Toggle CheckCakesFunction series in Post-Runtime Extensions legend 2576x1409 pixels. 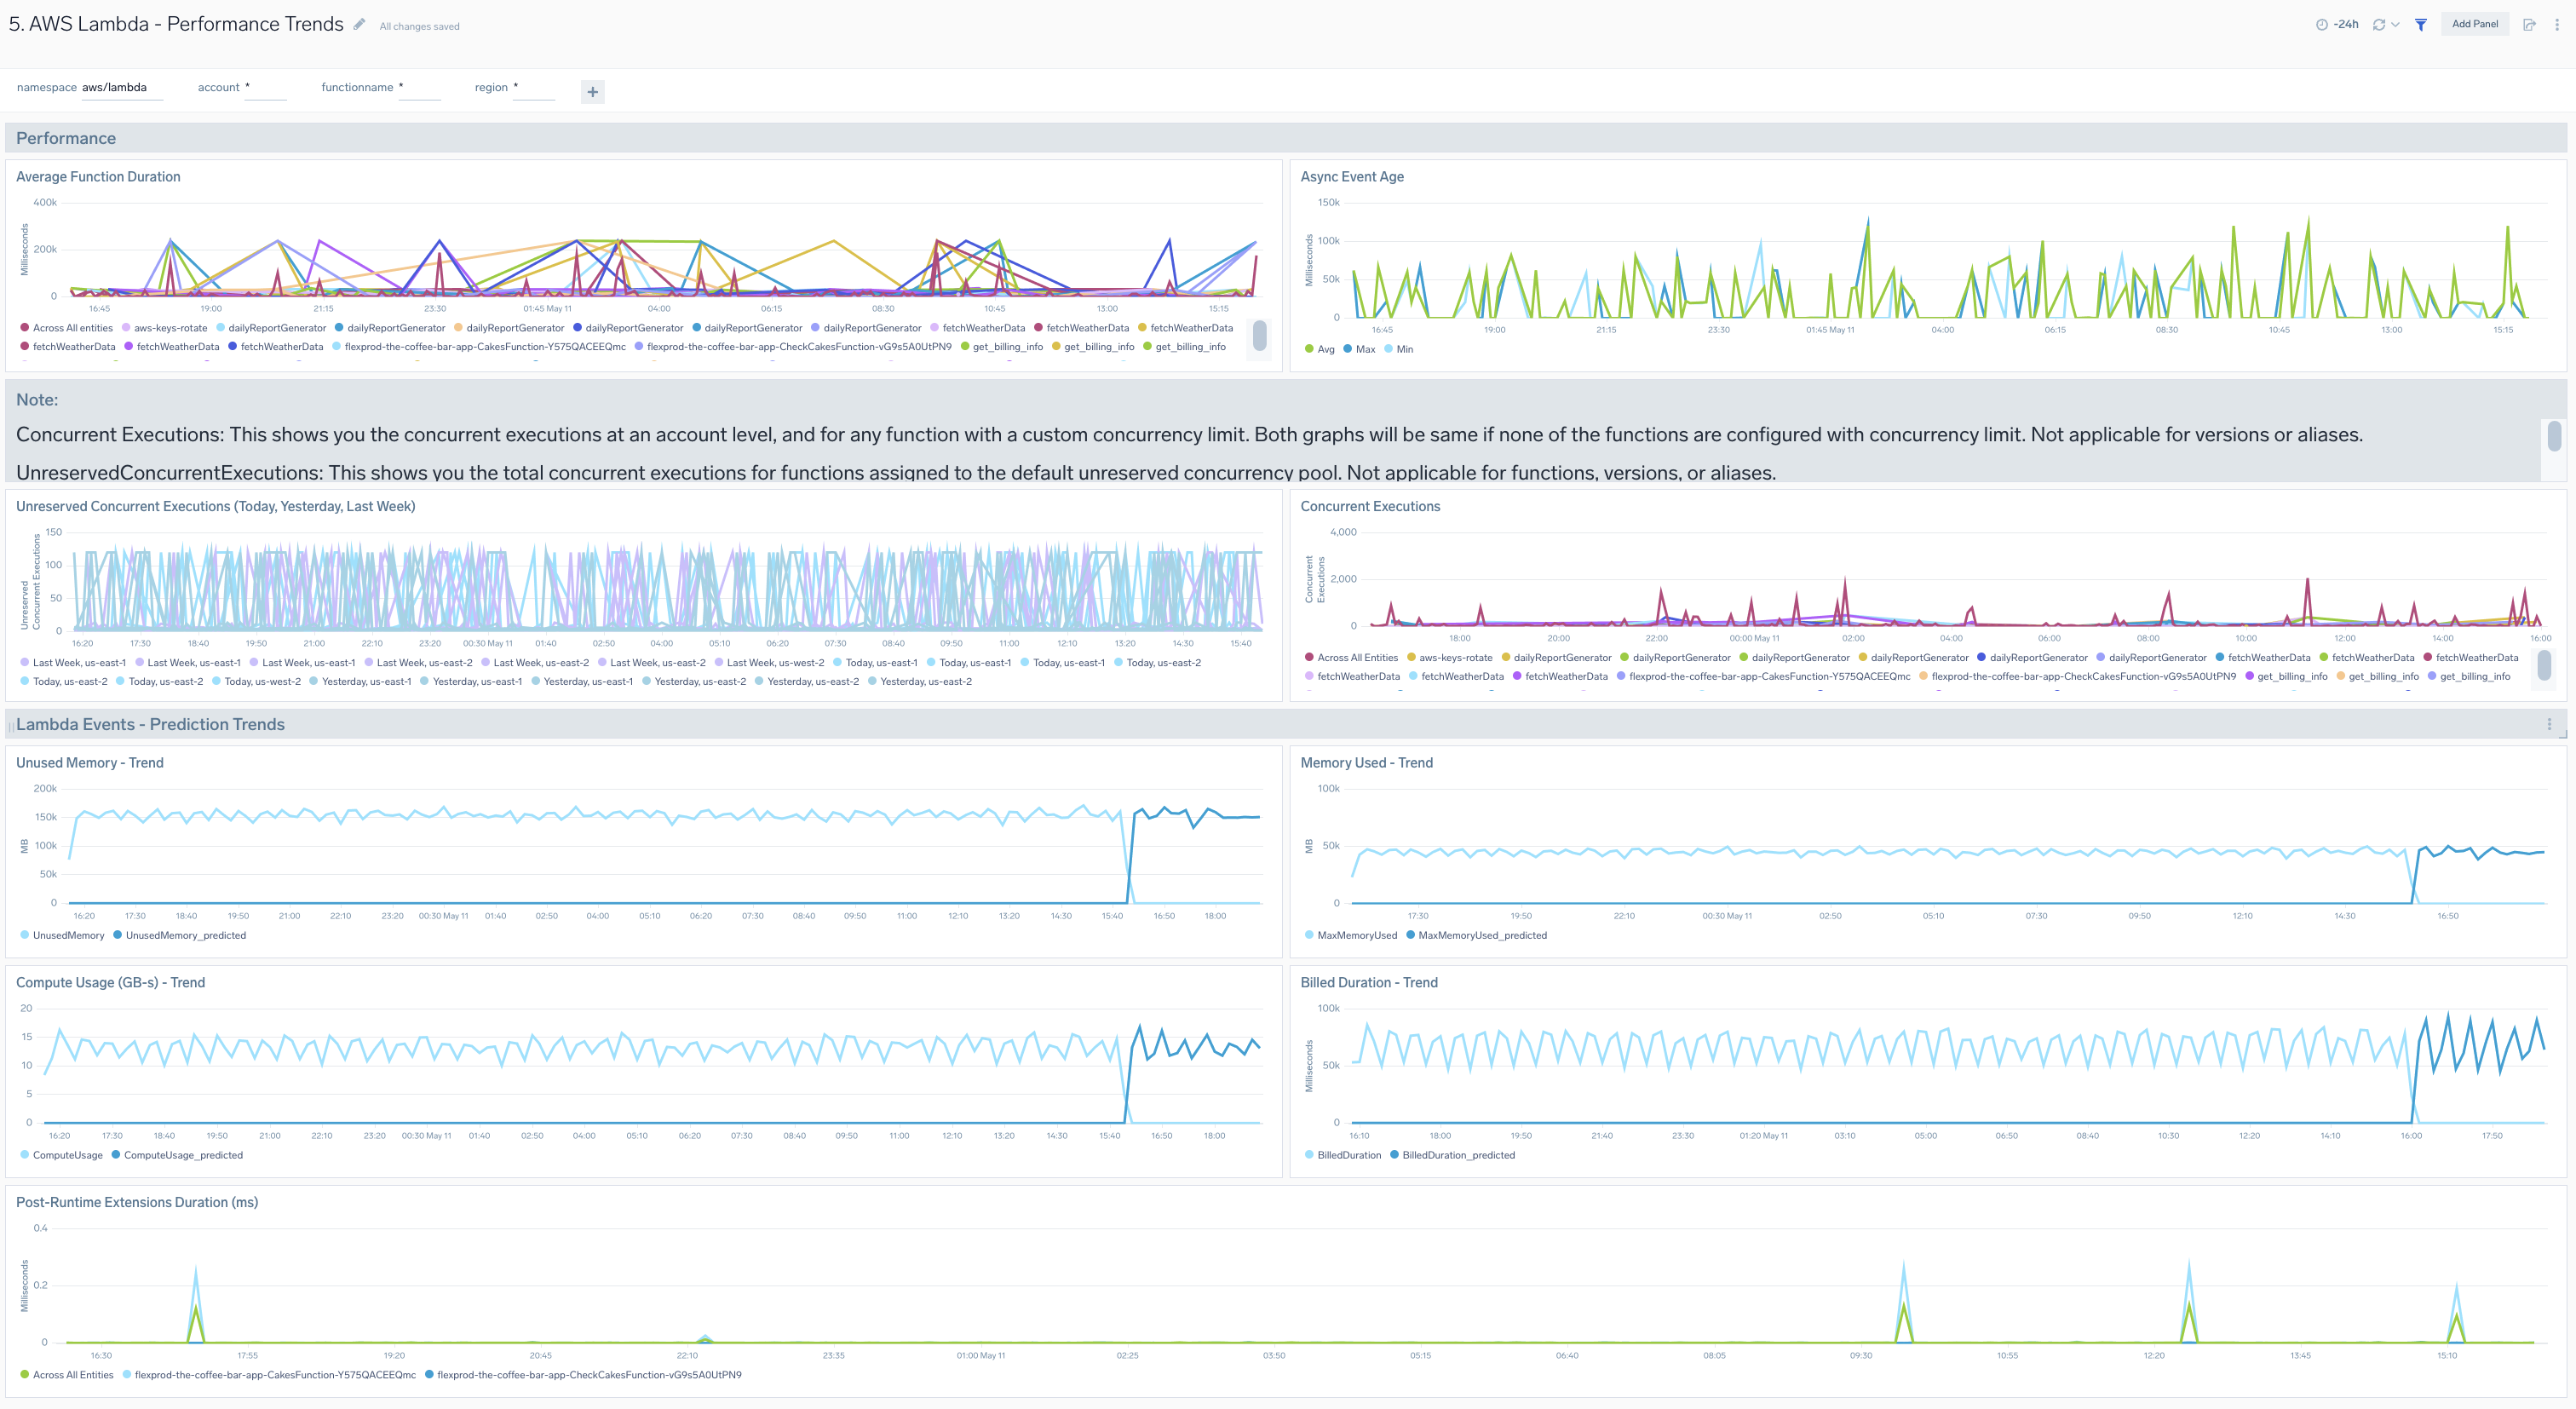[583, 1375]
